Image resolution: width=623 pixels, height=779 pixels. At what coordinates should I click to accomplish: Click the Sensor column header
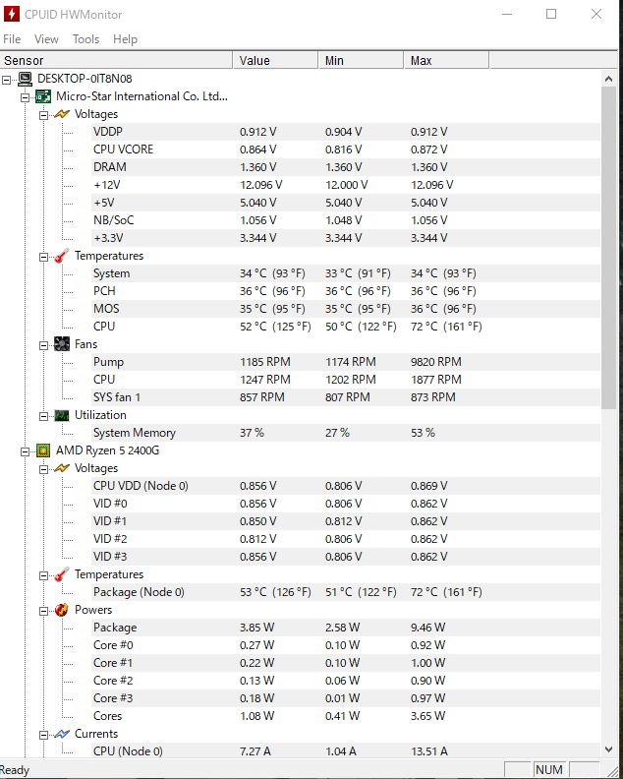pyautogui.click(x=116, y=61)
